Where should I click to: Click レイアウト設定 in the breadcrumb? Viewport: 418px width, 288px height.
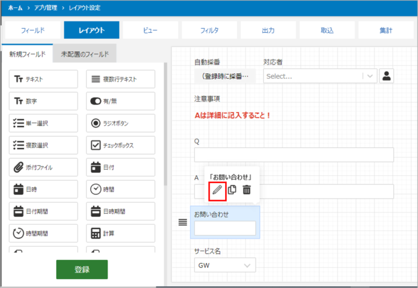coord(85,8)
